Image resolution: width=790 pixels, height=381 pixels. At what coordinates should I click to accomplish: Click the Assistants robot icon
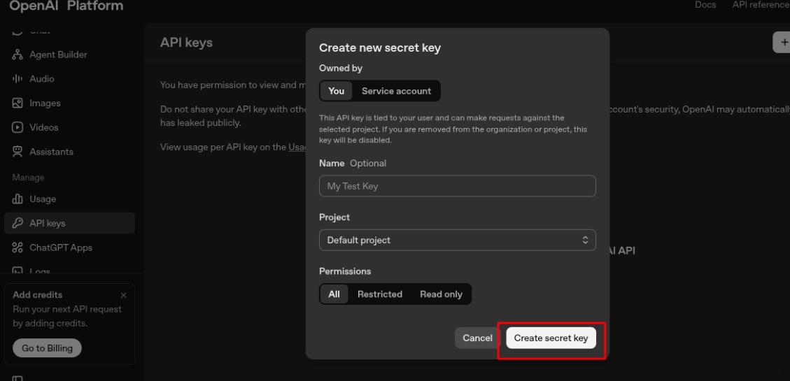click(17, 152)
